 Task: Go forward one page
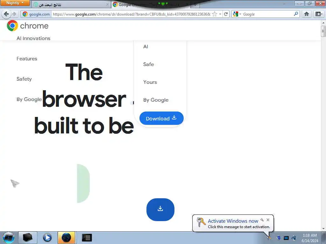(14, 14)
